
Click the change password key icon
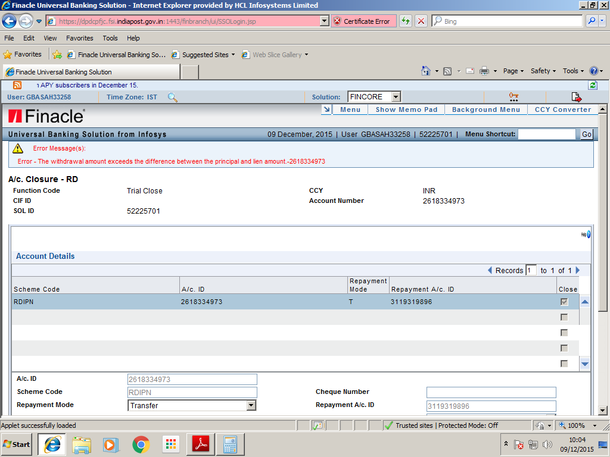(513, 96)
